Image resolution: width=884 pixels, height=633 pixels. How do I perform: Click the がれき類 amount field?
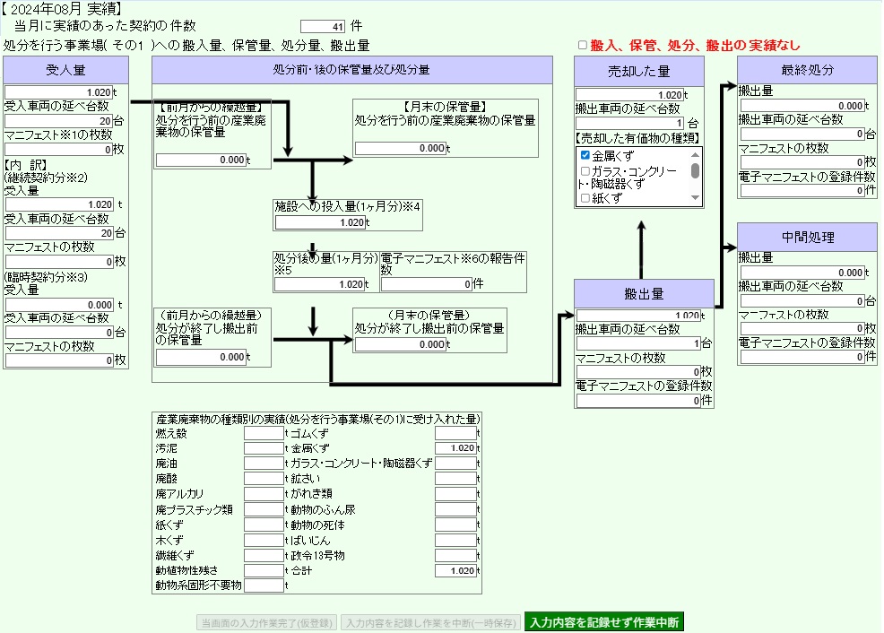coord(455,494)
